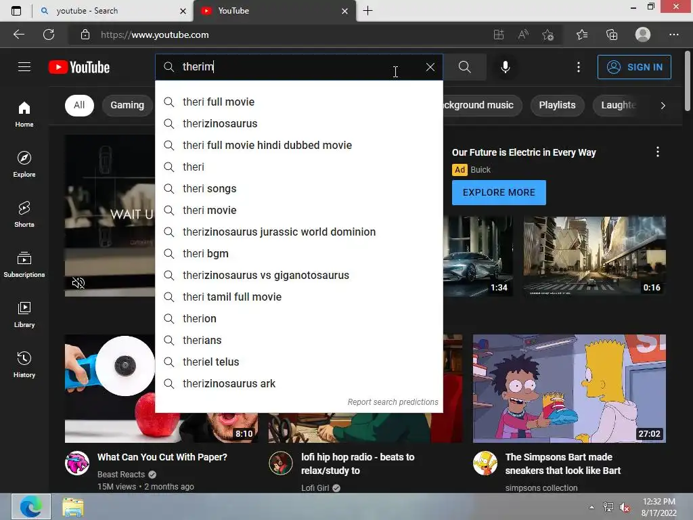Image resolution: width=693 pixels, height=520 pixels.
Task: Open the Simpsons 27:02 video thumbnail
Action: (569, 389)
